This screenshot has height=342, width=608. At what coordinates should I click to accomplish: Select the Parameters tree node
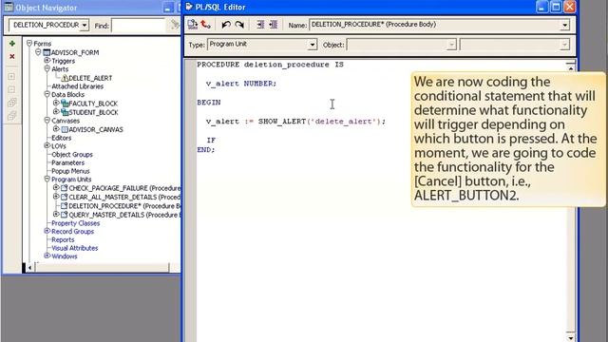click(x=67, y=162)
